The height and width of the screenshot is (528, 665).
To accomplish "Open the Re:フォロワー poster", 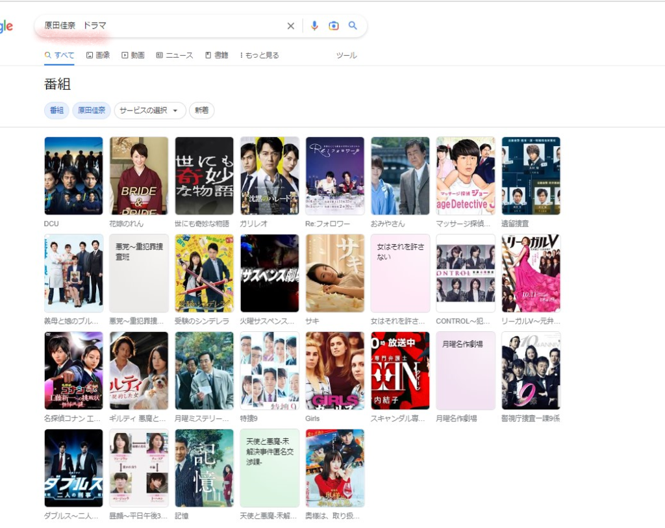I will click(x=335, y=175).
